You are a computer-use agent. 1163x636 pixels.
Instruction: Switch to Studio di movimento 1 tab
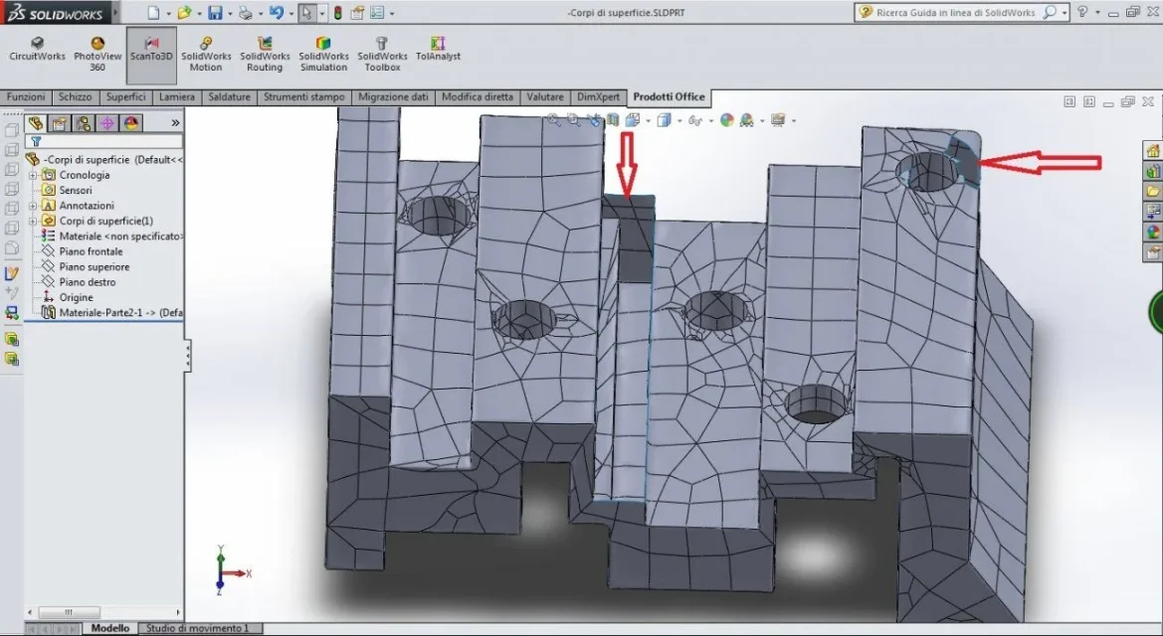point(197,628)
